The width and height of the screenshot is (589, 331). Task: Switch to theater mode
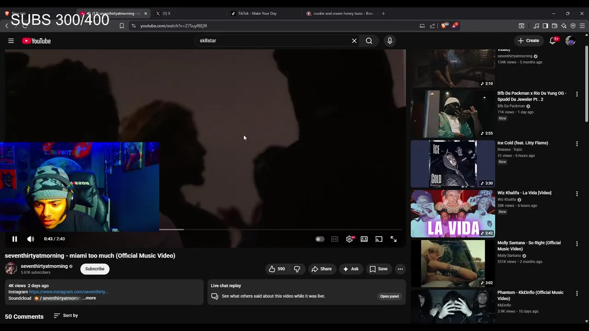(364, 239)
